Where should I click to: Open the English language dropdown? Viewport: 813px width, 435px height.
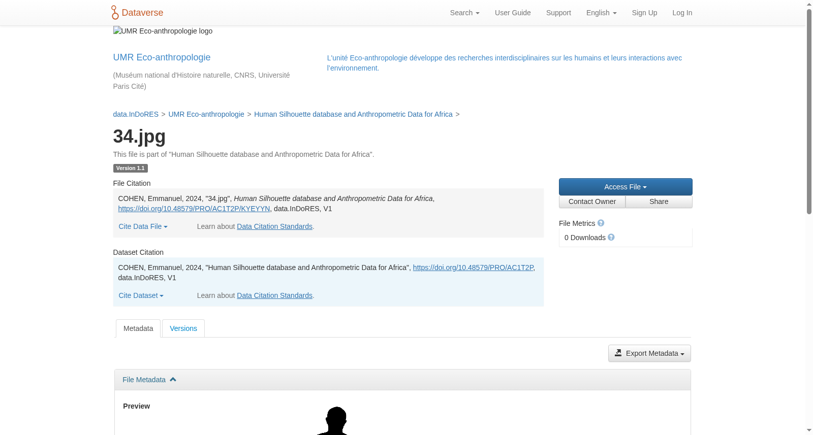[602, 13]
